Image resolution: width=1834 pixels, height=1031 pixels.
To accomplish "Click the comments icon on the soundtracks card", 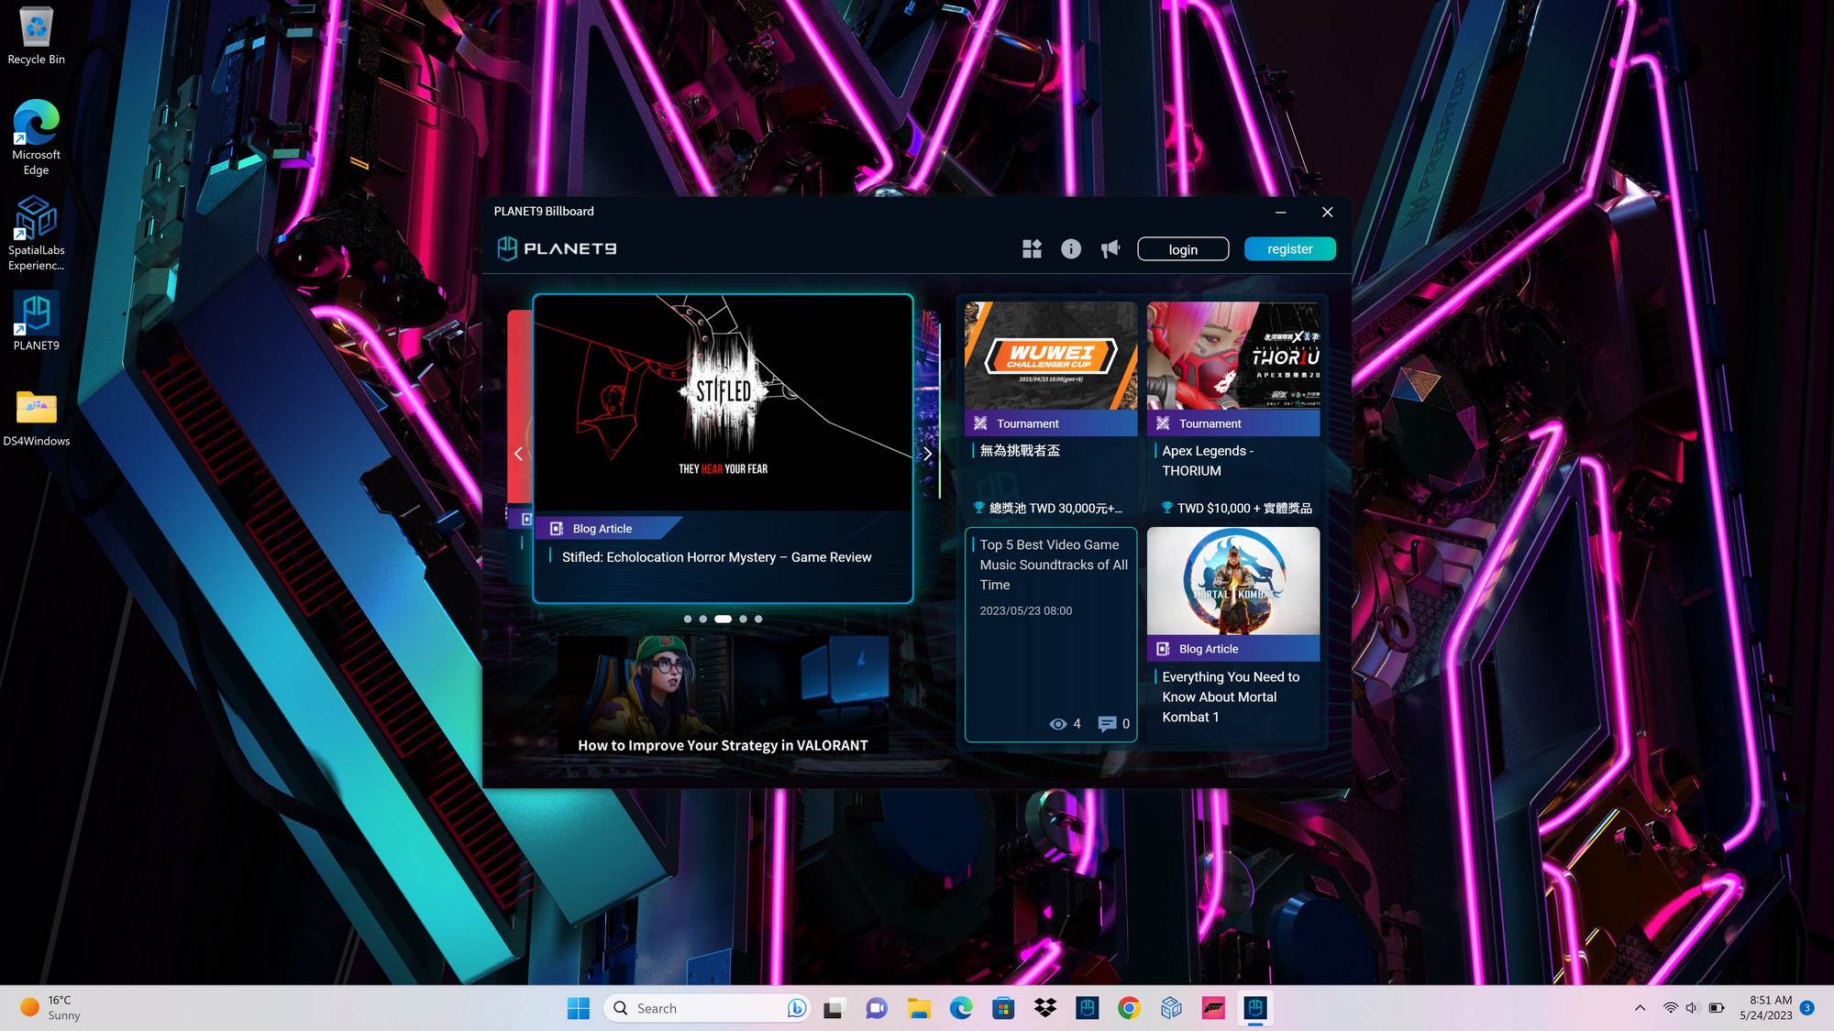I will click(1107, 724).
